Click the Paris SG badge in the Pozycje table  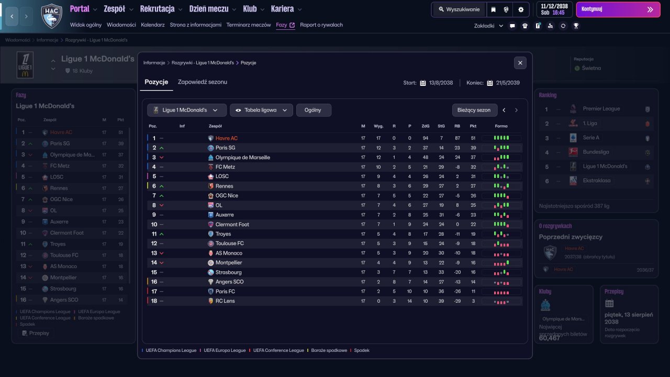tap(211, 148)
